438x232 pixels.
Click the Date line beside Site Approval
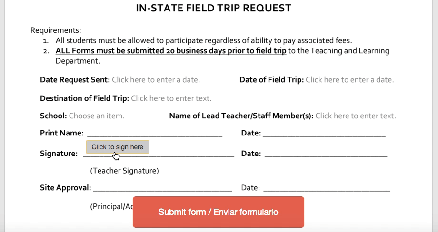coord(327,188)
